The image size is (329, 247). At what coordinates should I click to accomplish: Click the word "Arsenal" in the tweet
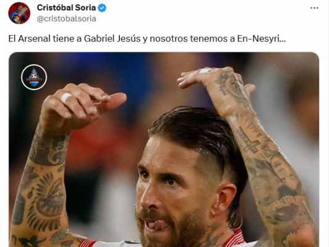coord(34,39)
